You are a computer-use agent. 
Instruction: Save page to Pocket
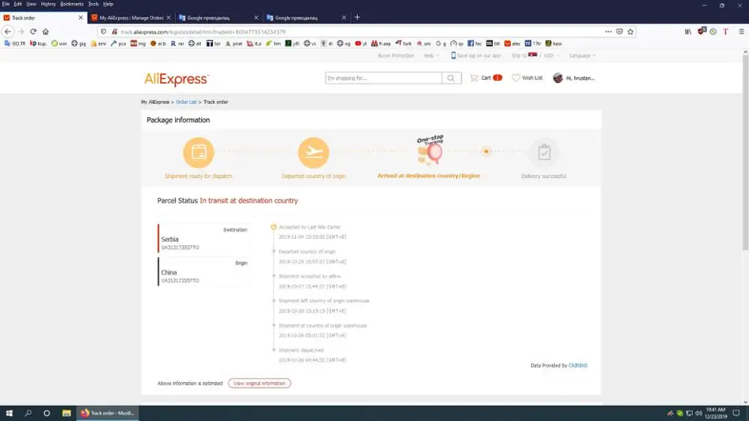click(x=619, y=31)
